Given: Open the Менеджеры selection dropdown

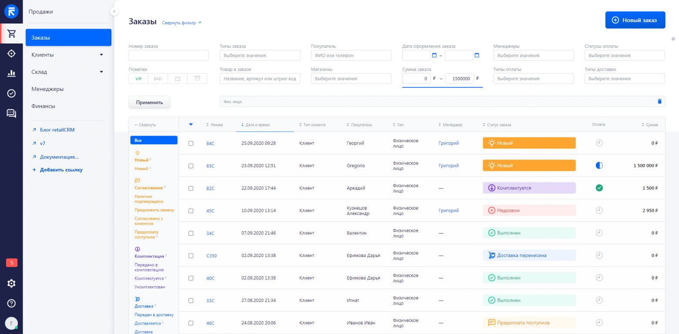Looking at the screenshot, I should click(534, 55).
